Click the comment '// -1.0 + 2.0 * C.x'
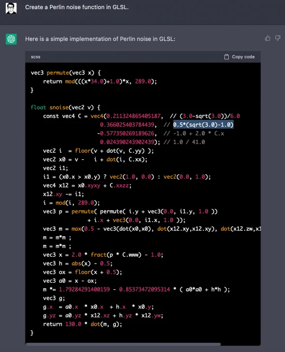The height and width of the screenshot is (352, 285). [x=194, y=134]
